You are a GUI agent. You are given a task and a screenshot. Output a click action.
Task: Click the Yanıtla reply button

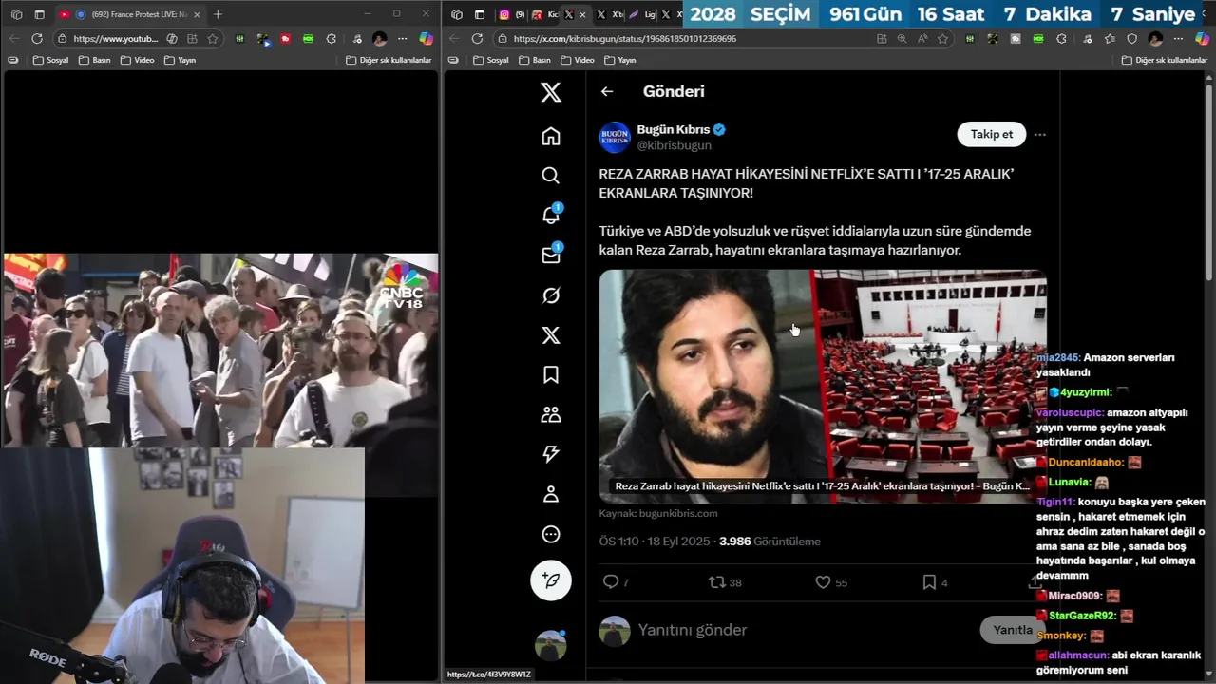point(1013,630)
